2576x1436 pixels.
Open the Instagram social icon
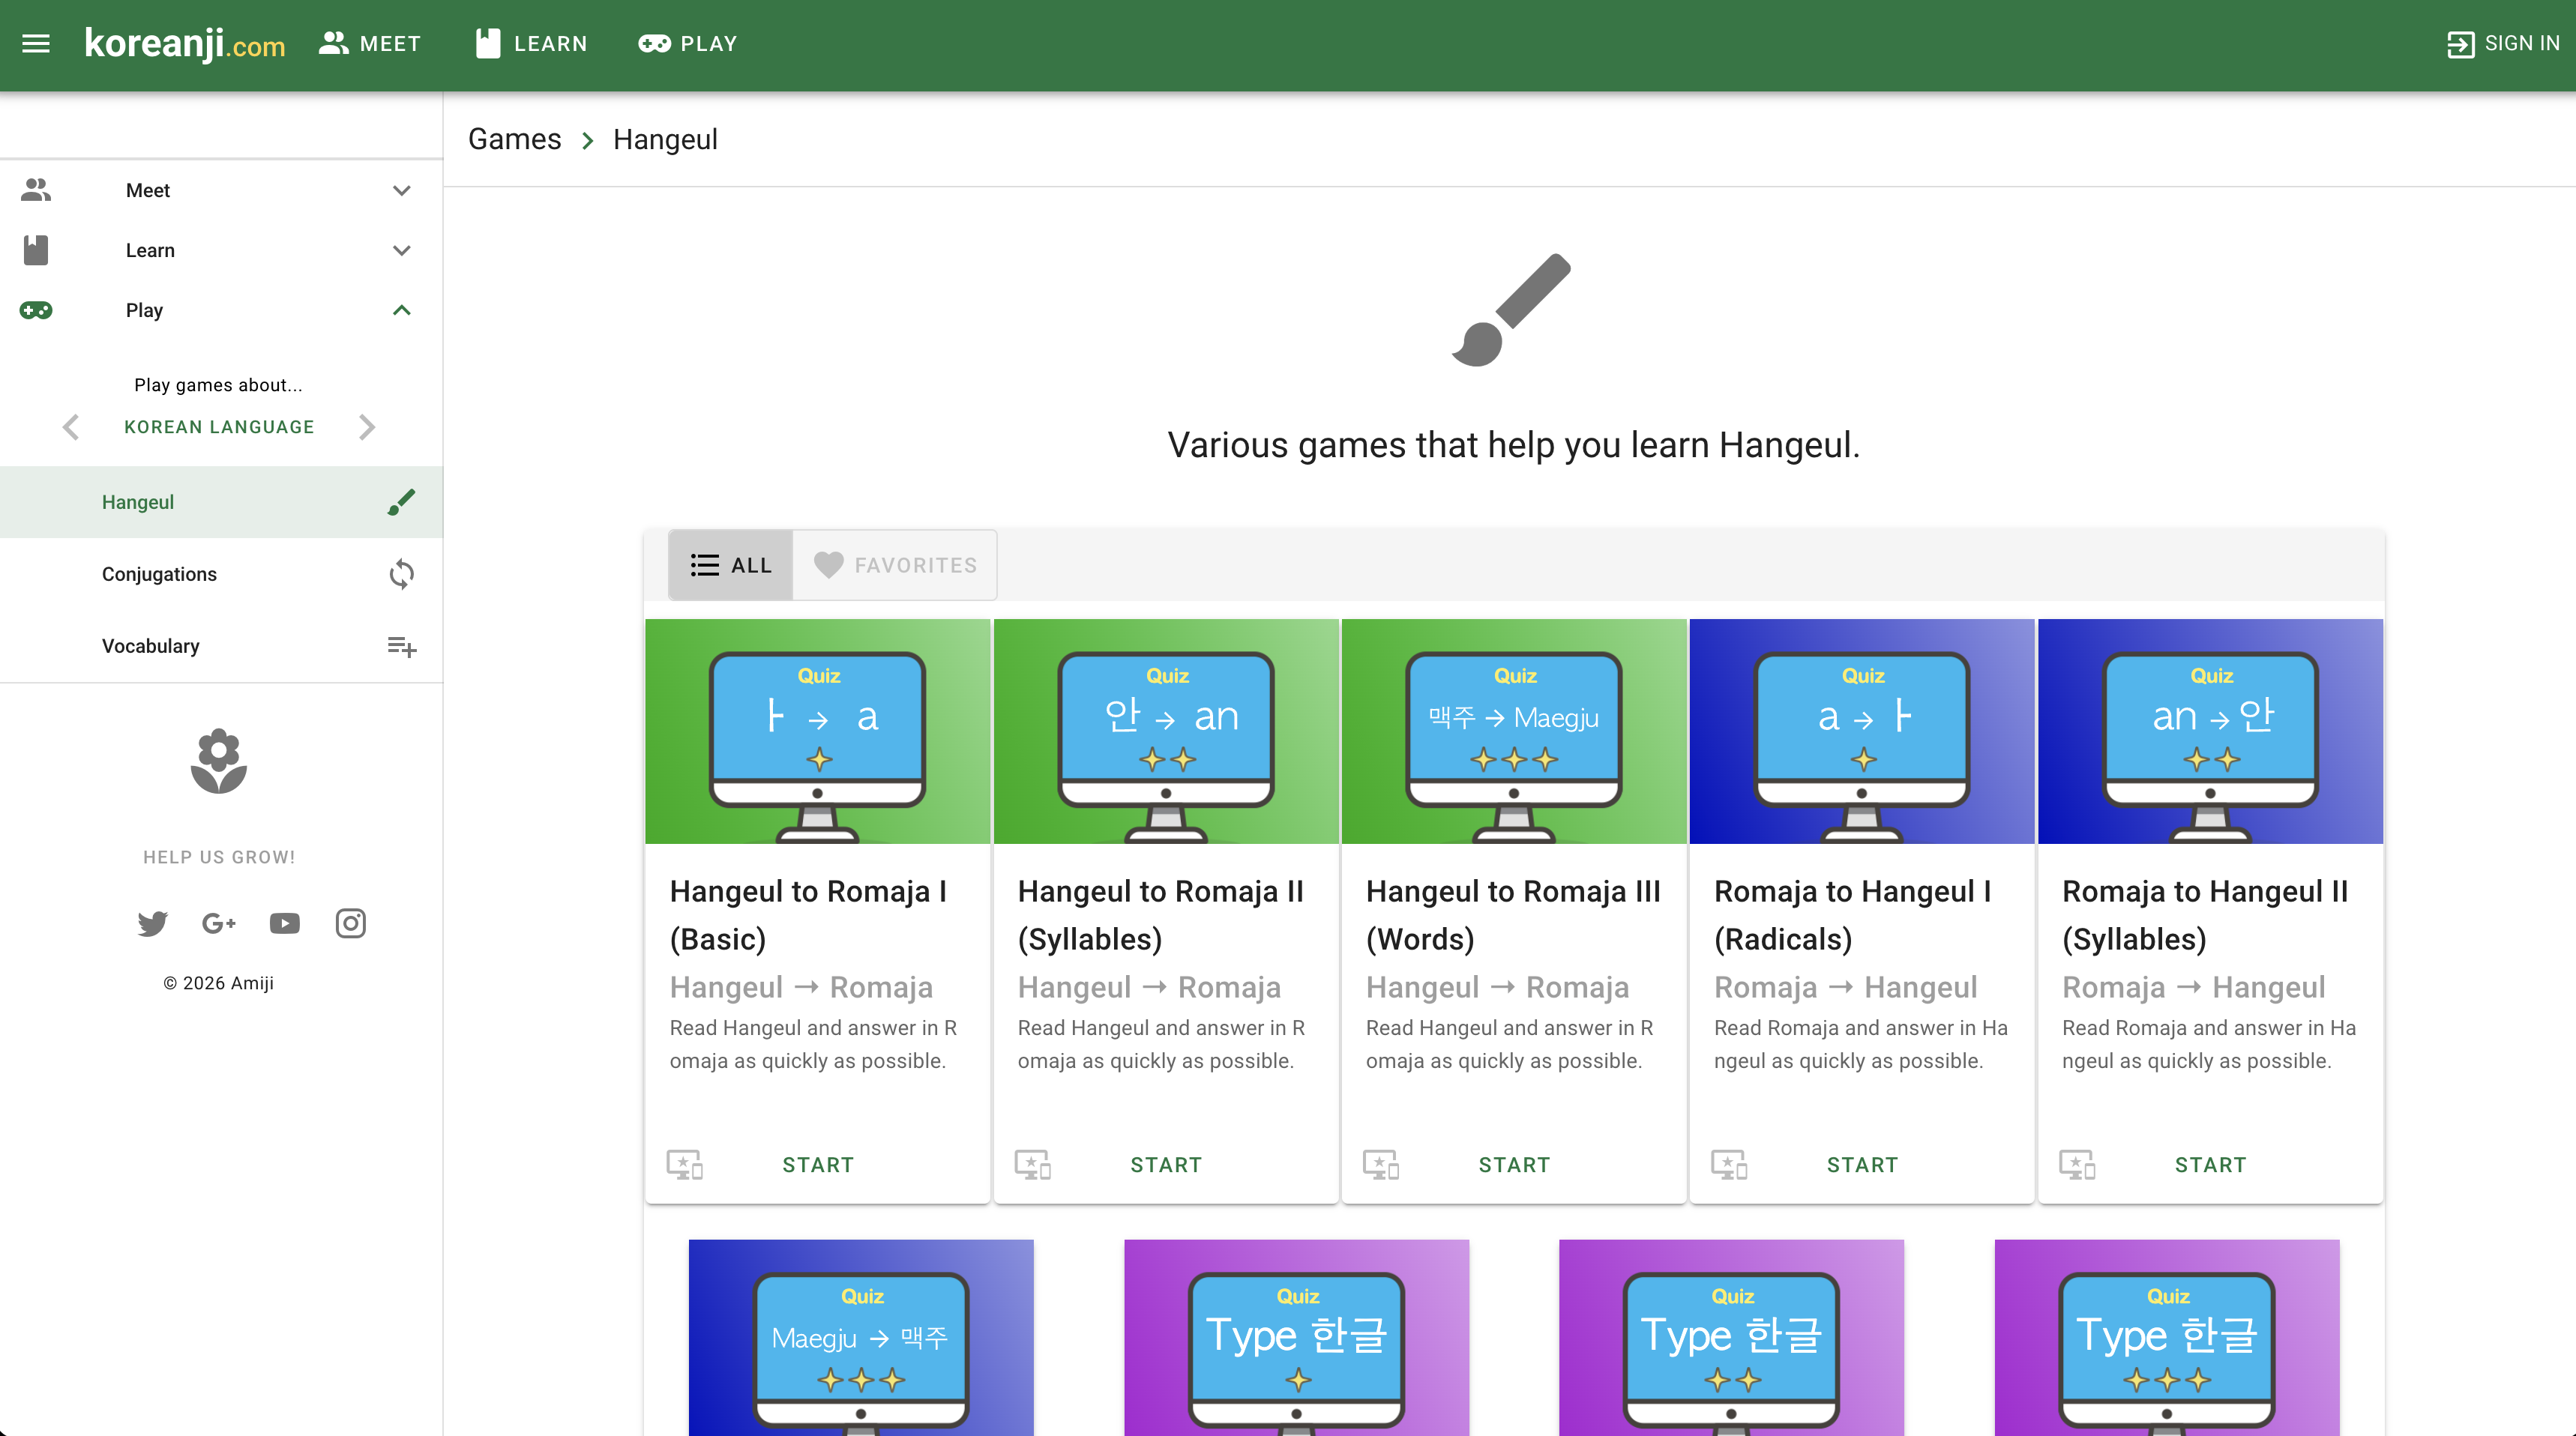pos(350,923)
